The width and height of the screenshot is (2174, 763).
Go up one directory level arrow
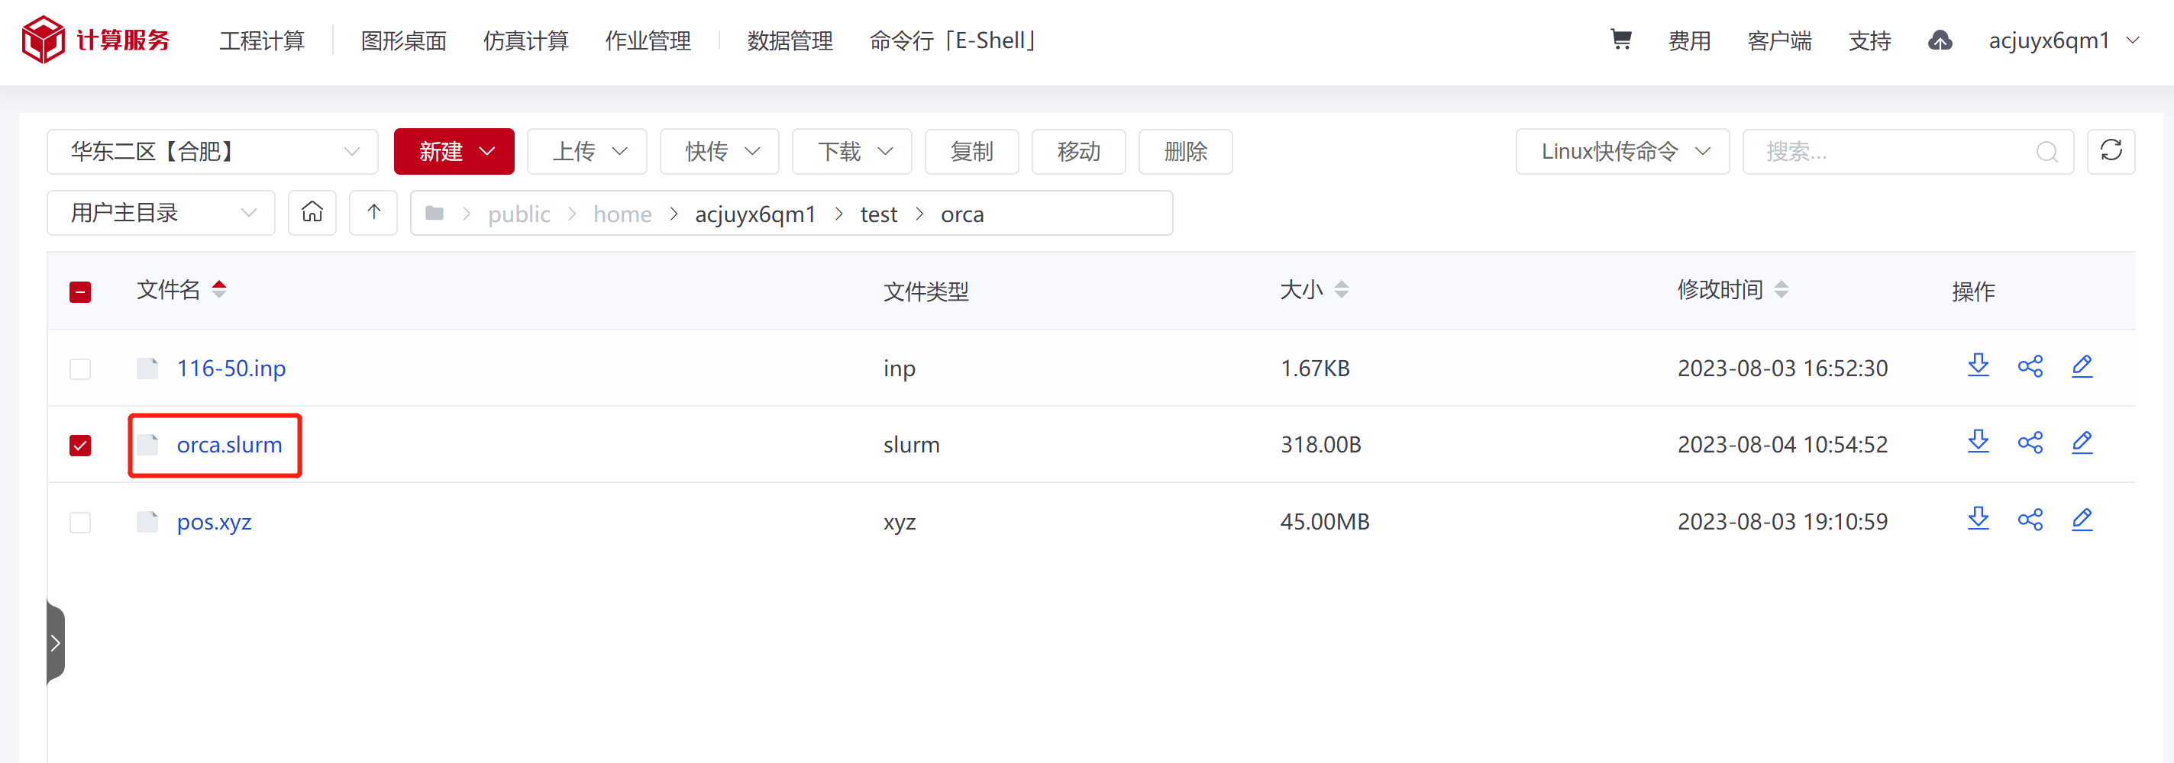click(374, 212)
